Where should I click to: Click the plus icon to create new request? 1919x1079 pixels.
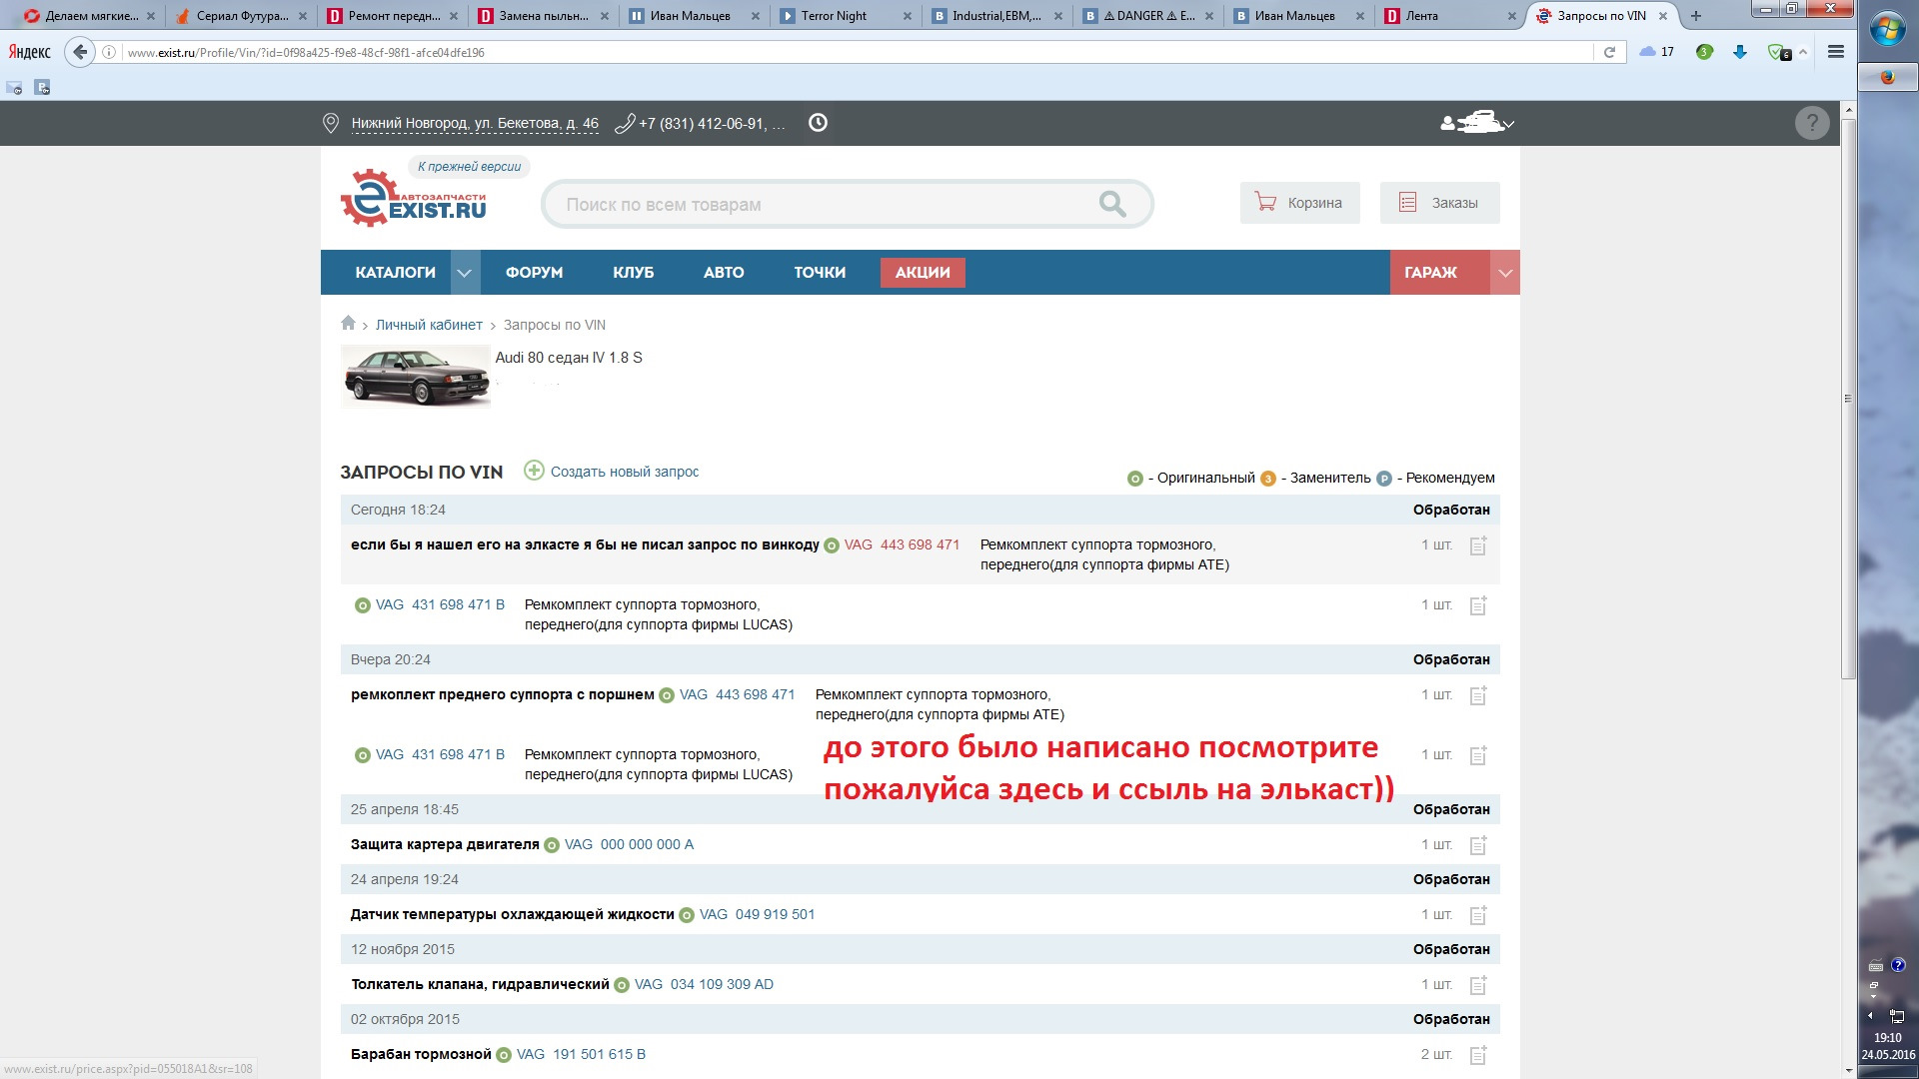point(534,471)
